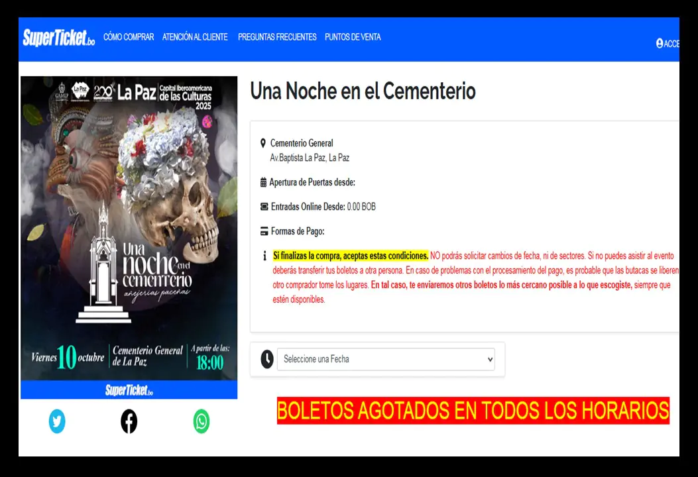Screen dimensions: 698x477
Task: Click the info icon beside conditions text
Action: [x=265, y=256]
